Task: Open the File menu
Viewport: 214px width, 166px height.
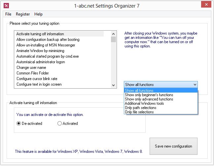Action: point(8,14)
